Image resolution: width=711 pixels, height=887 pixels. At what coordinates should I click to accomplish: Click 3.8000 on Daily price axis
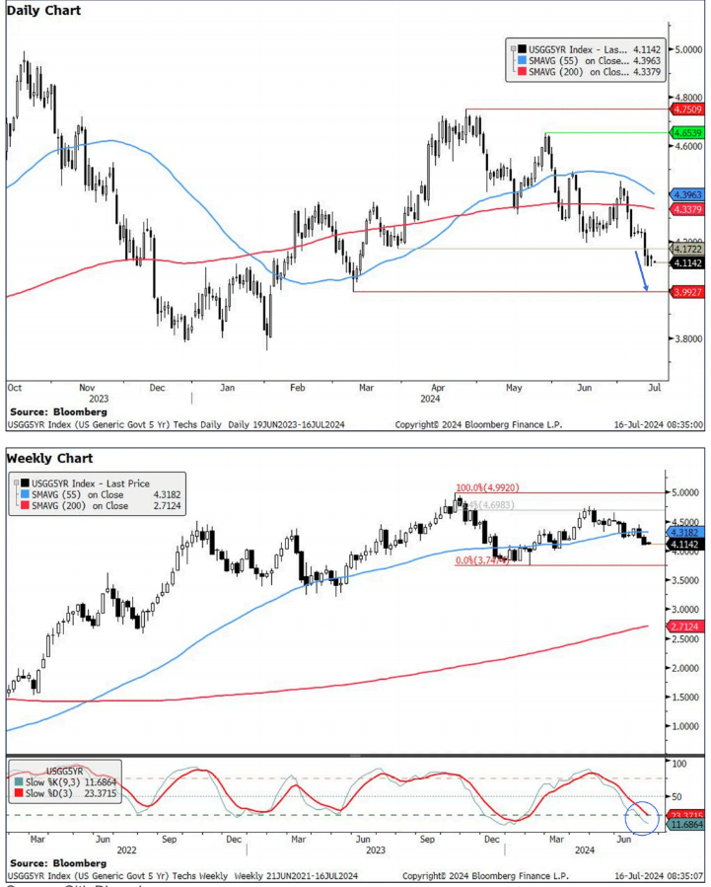pos(688,338)
